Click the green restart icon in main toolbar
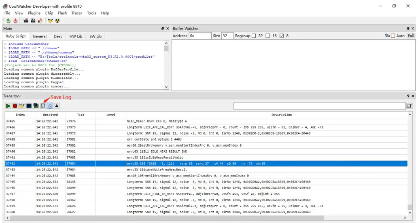Image resolution: width=418 pixels, height=223 pixels. [8, 21]
